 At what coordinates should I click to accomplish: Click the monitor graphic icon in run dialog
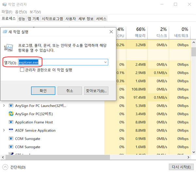(x=8, y=48)
